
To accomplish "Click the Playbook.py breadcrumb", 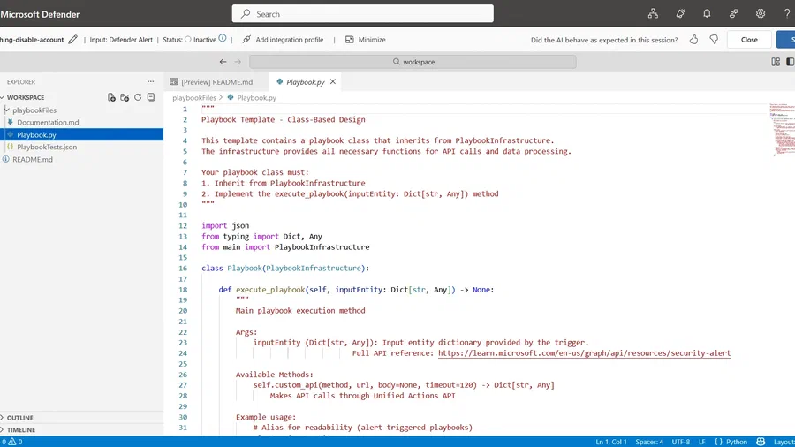I will click(x=256, y=98).
